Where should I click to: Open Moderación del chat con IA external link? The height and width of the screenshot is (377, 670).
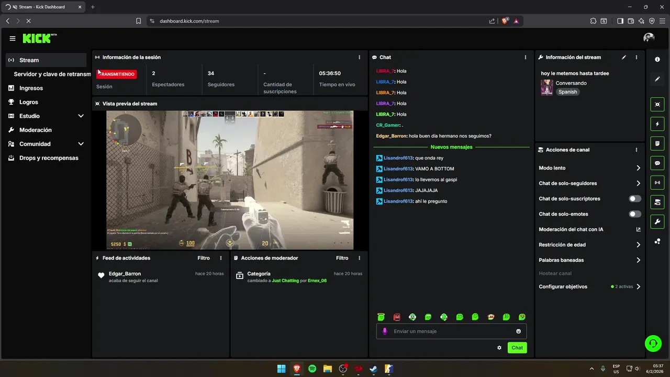(638, 229)
